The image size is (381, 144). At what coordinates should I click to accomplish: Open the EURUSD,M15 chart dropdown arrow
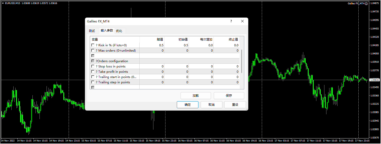point(3,3)
